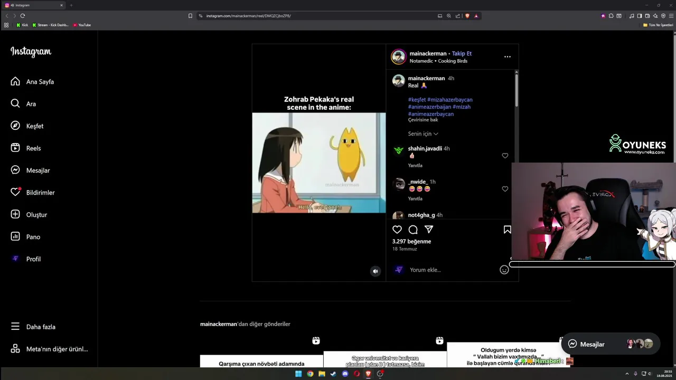The image size is (676, 380).
Task: Save the reel with the bookmark icon
Action: pos(507,230)
